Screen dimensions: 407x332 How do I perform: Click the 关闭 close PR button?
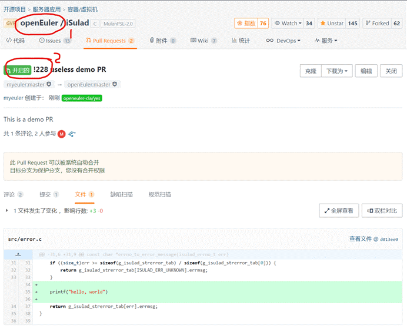[x=391, y=71]
